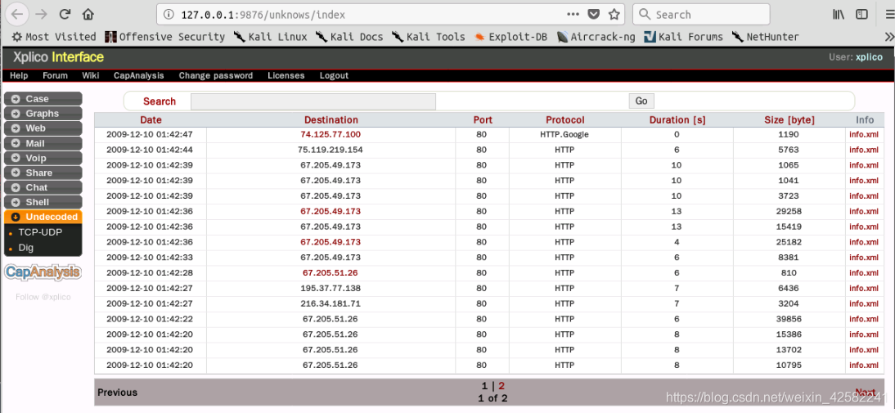895x413 pixels.
Task: Click the HTTP.Google protocol cell
Action: tap(564, 135)
